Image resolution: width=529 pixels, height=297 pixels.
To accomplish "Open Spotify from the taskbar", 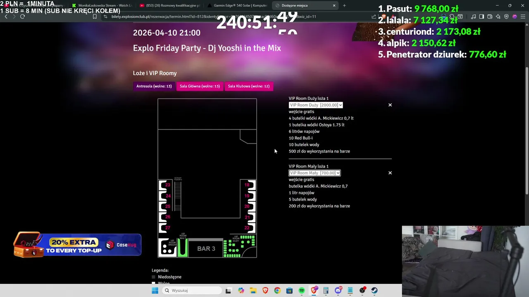I will pyautogui.click(x=302, y=290).
